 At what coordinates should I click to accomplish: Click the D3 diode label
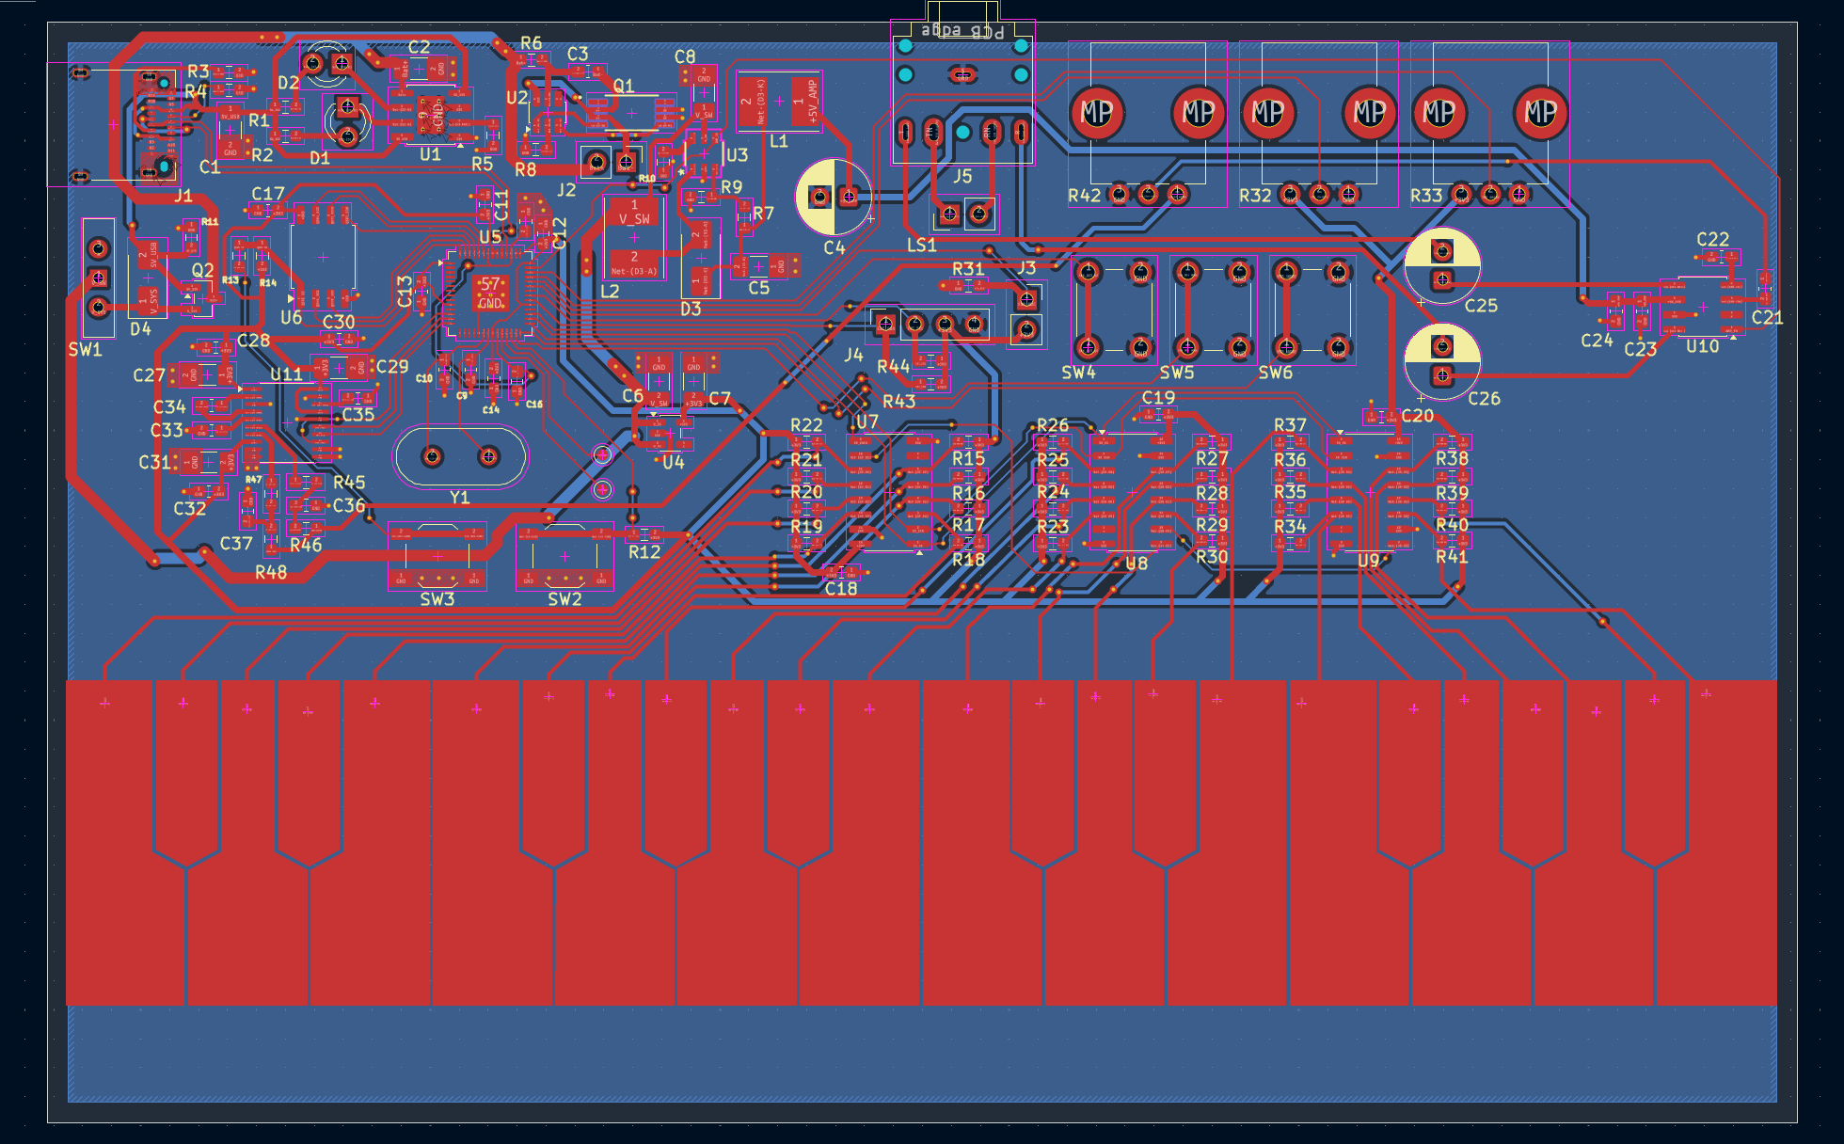click(x=691, y=309)
